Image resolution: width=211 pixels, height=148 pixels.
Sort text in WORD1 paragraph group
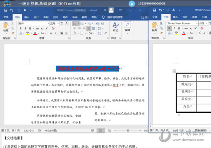point(99,33)
